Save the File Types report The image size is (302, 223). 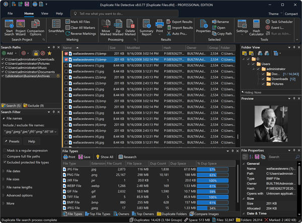coord(85,157)
